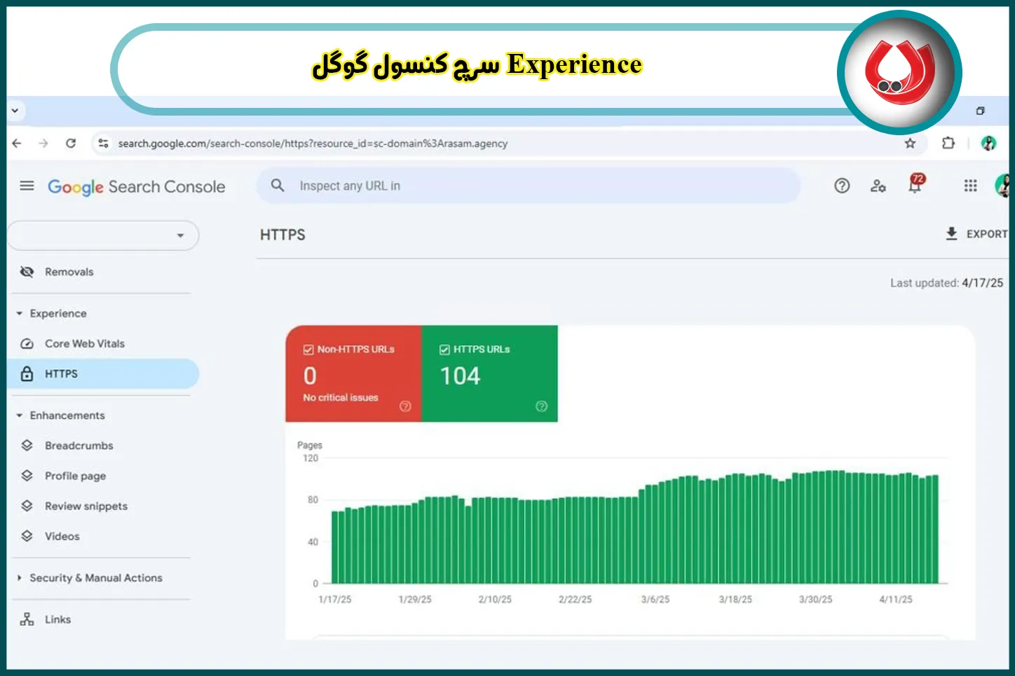This screenshot has height=676, width=1015.
Task: Reload the page
Action: 71,144
